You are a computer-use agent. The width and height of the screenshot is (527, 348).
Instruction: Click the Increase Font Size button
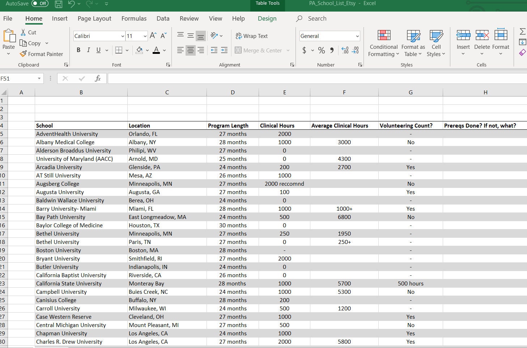click(x=152, y=35)
